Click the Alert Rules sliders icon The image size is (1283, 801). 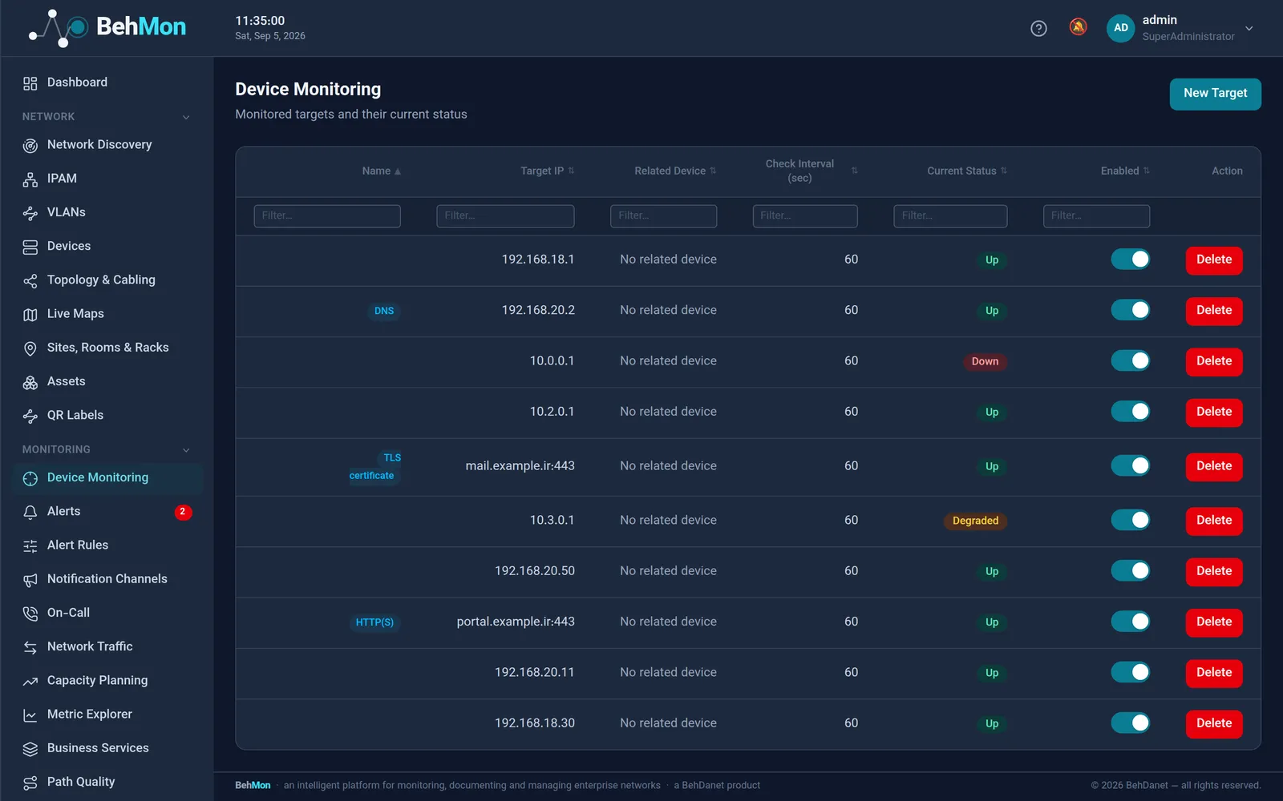point(30,546)
